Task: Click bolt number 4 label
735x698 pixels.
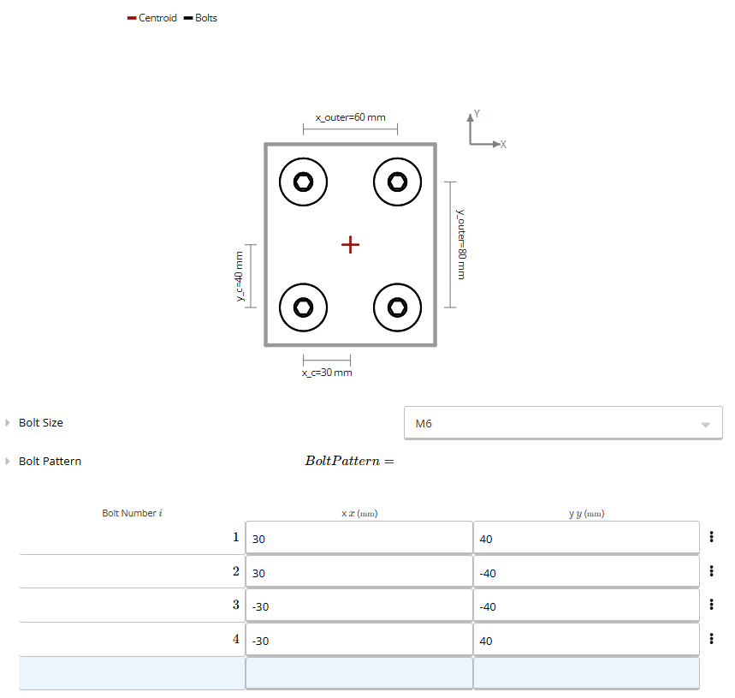Action: (236, 639)
